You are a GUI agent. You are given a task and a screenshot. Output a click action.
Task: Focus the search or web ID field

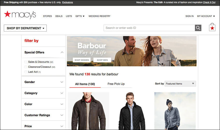coord(149,28)
